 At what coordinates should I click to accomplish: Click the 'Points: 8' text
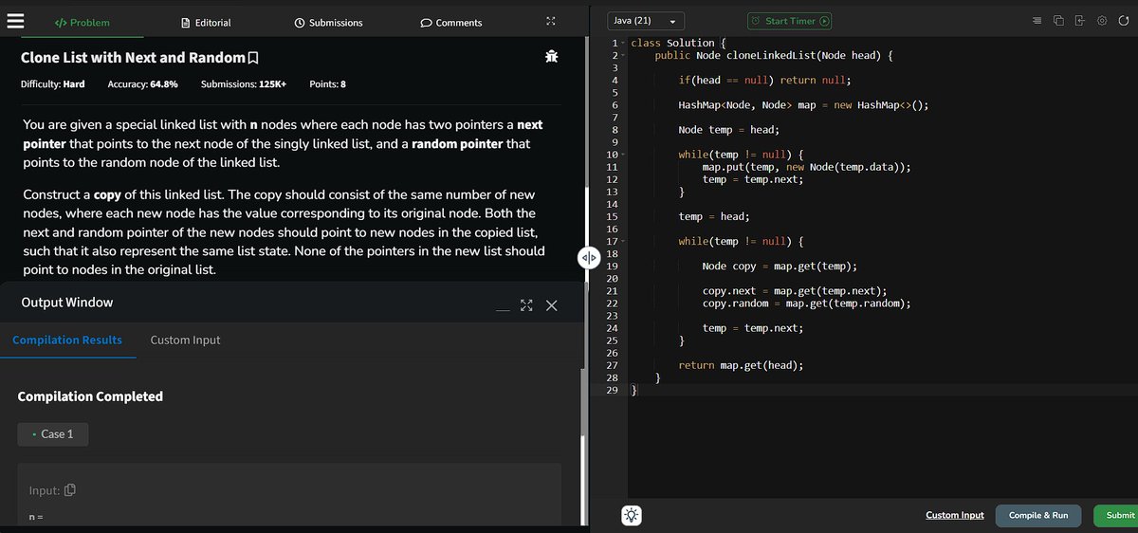[328, 84]
